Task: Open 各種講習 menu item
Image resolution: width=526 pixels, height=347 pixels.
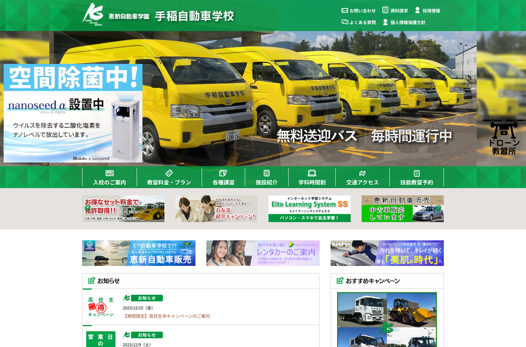Action: [223, 177]
